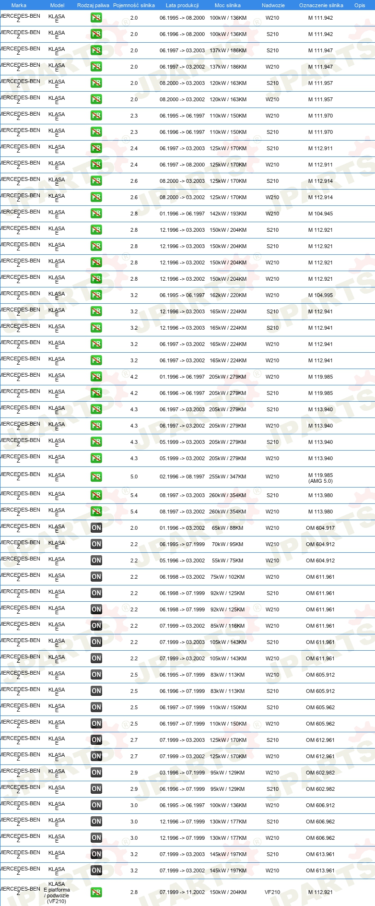Click the Rodzaj paliwa column header

(93, 5)
